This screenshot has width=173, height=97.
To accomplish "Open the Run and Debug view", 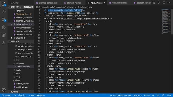I will [x=4, y=27].
